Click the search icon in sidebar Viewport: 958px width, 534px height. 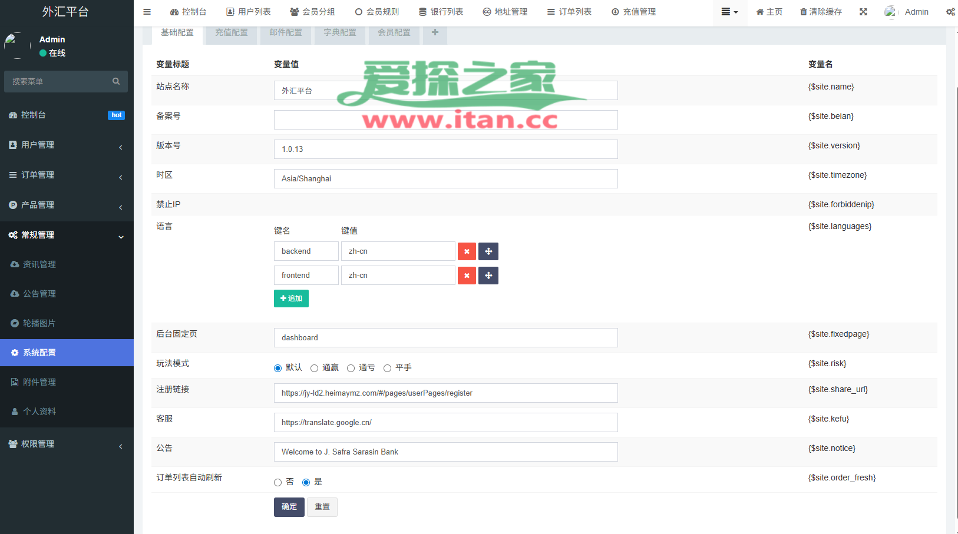tap(116, 81)
